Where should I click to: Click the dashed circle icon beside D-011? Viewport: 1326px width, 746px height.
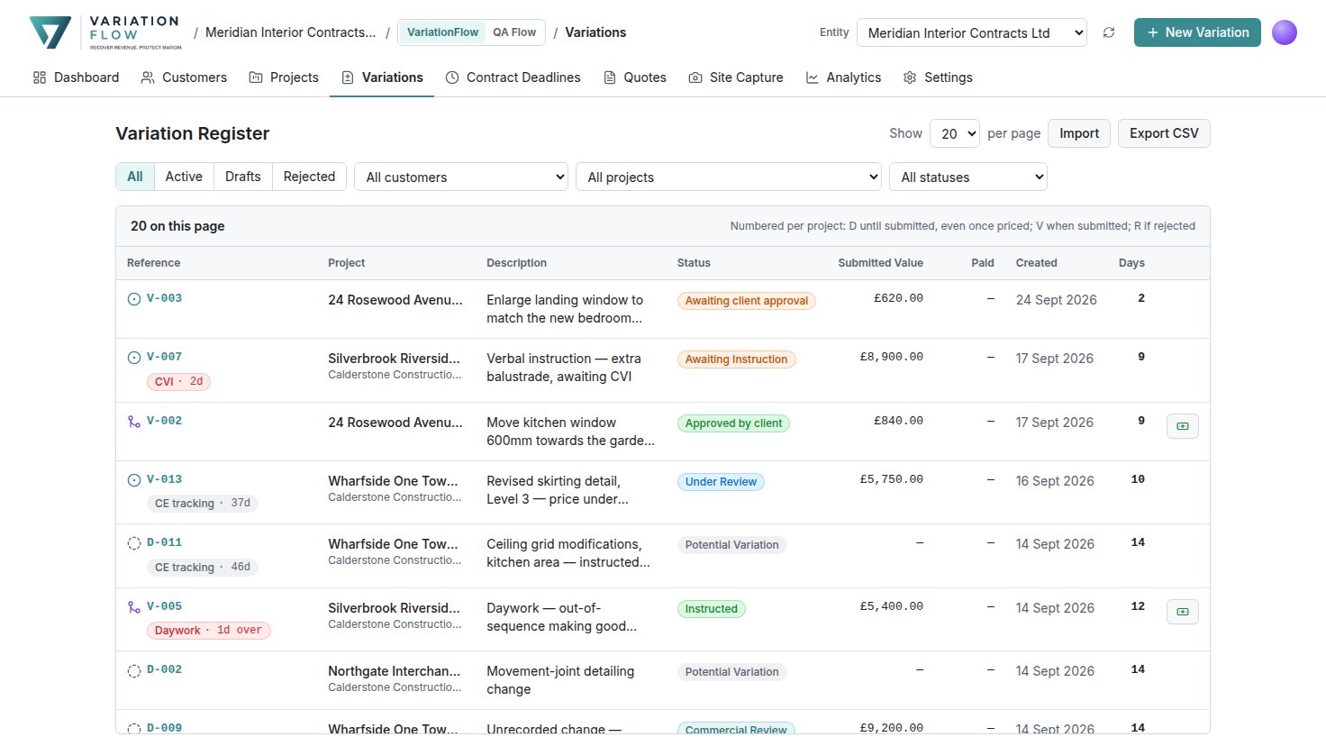[134, 543]
